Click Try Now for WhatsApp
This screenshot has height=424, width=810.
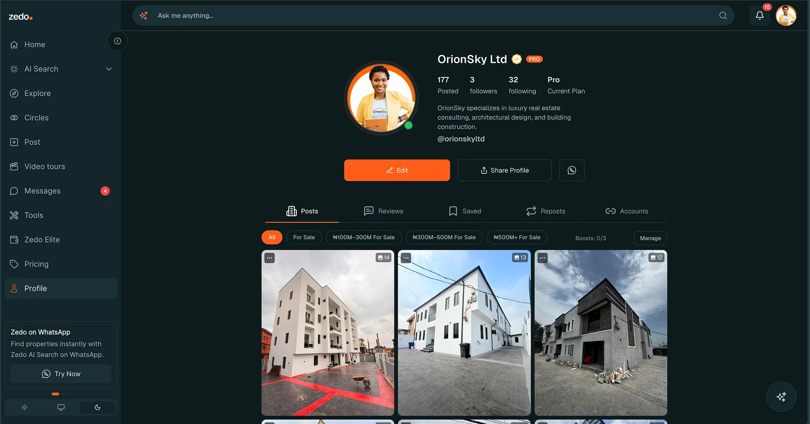click(x=61, y=374)
